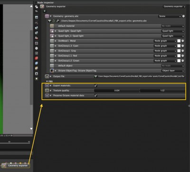Open Node graph dropdown for OctMetal1: Metal
Screen dimensions: 190x172
coord(165,41)
